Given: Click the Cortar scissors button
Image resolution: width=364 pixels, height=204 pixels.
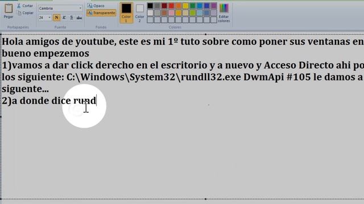Looking at the screenshot, I should 25,6.
